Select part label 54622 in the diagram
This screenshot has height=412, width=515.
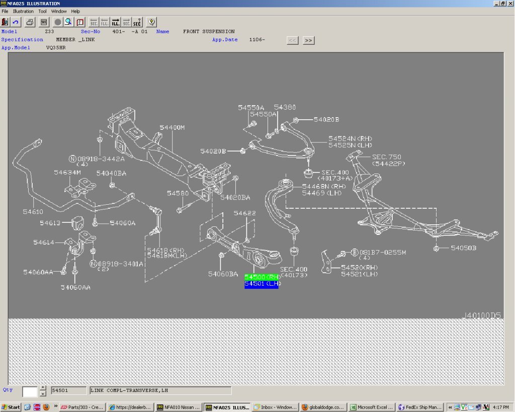244,213
